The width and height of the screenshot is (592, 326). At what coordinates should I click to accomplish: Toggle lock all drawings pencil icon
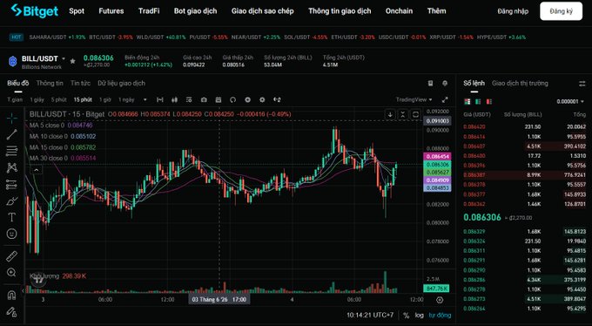coord(11,311)
